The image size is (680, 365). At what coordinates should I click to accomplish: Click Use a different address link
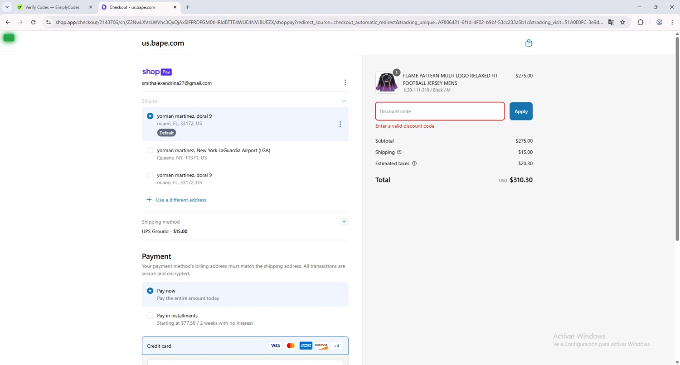pyautogui.click(x=181, y=200)
